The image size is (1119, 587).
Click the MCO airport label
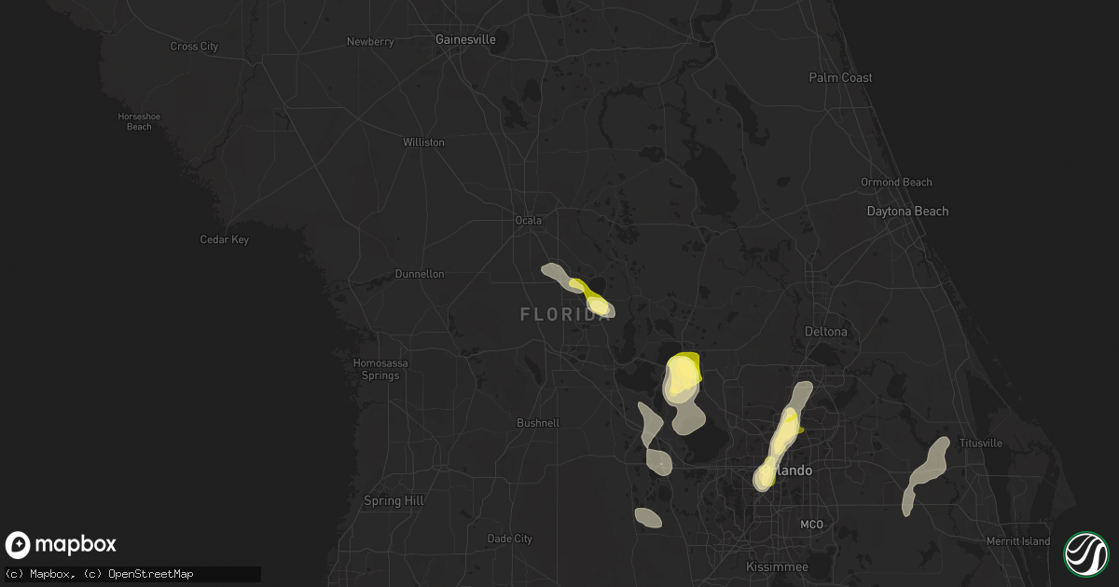coord(811,525)
